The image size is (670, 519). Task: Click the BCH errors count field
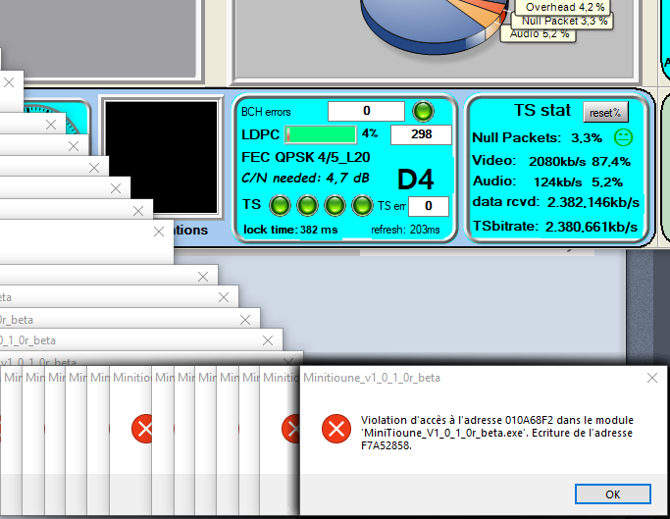(x=365, y=112)
